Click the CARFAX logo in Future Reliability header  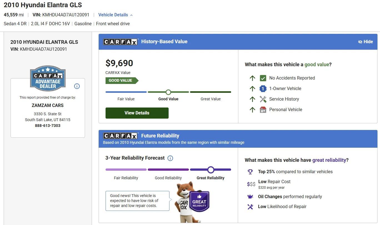tap(120, 136)
